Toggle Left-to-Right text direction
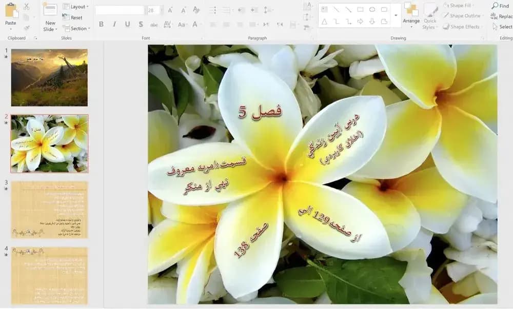 (266, 25)
